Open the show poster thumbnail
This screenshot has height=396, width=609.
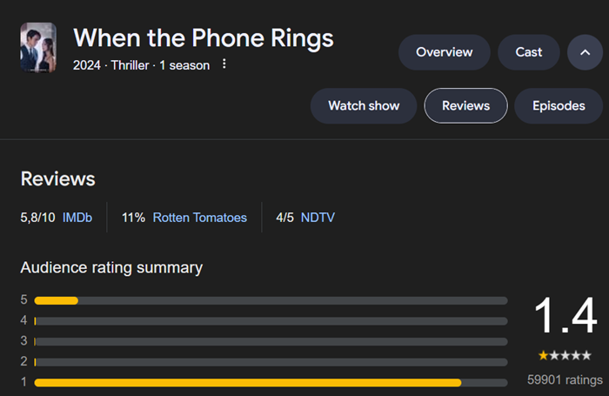tap(38, 47)
